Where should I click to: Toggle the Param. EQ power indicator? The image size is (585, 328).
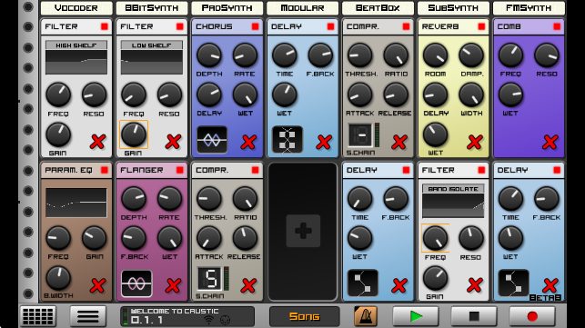pos(105,170)
